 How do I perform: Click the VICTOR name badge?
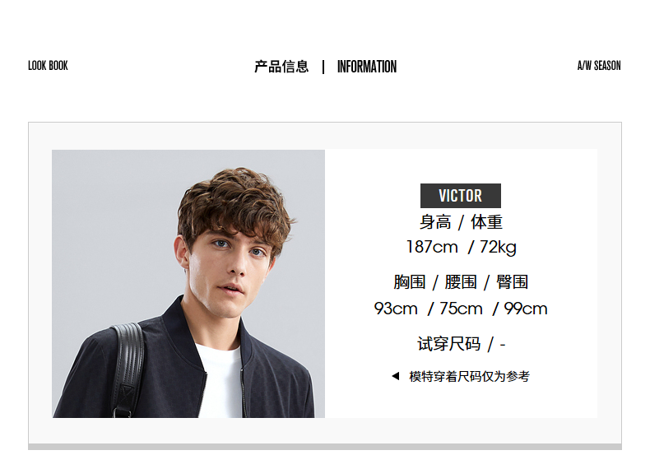pyautogui.click(x=460, y=196)
